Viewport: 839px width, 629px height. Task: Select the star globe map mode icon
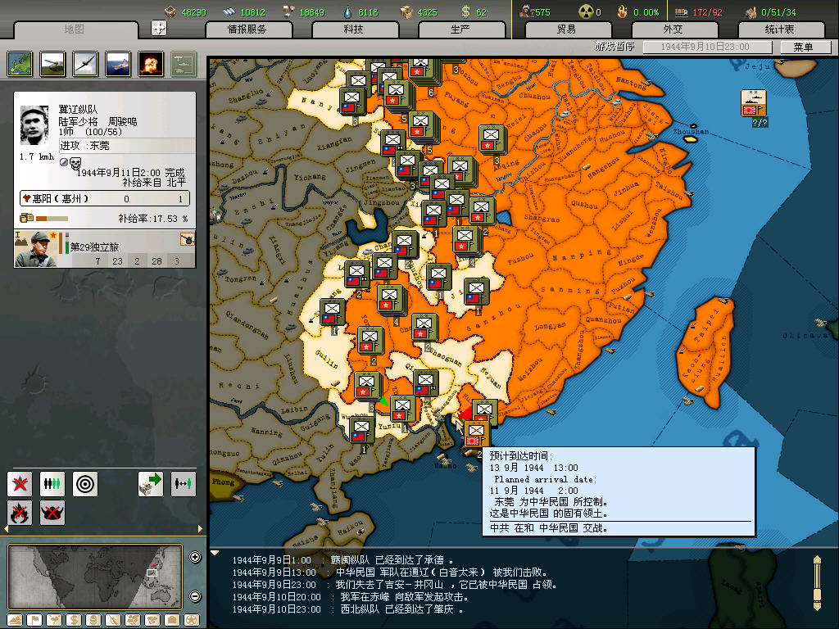[192, 620]
